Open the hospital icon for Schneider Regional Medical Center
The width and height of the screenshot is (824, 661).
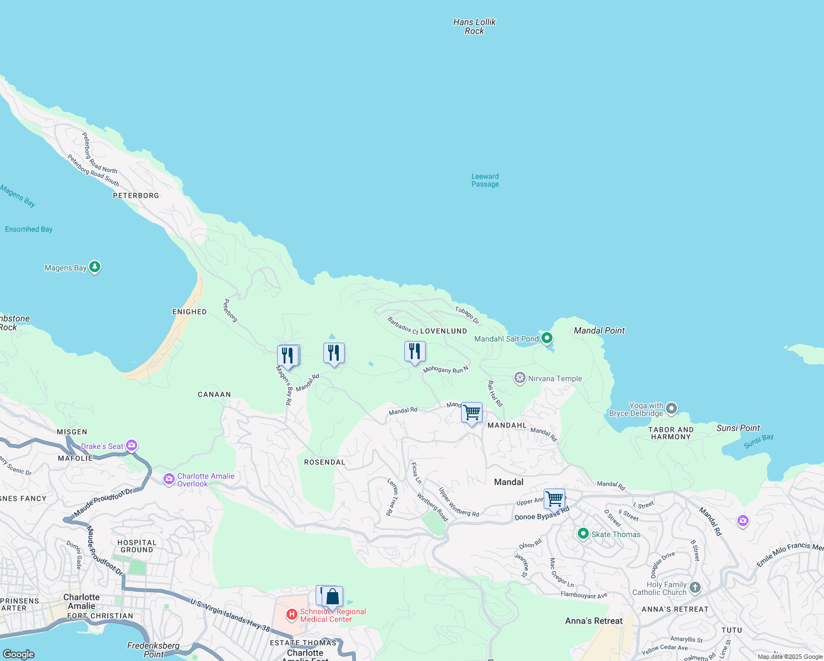(x=291, y=614)
